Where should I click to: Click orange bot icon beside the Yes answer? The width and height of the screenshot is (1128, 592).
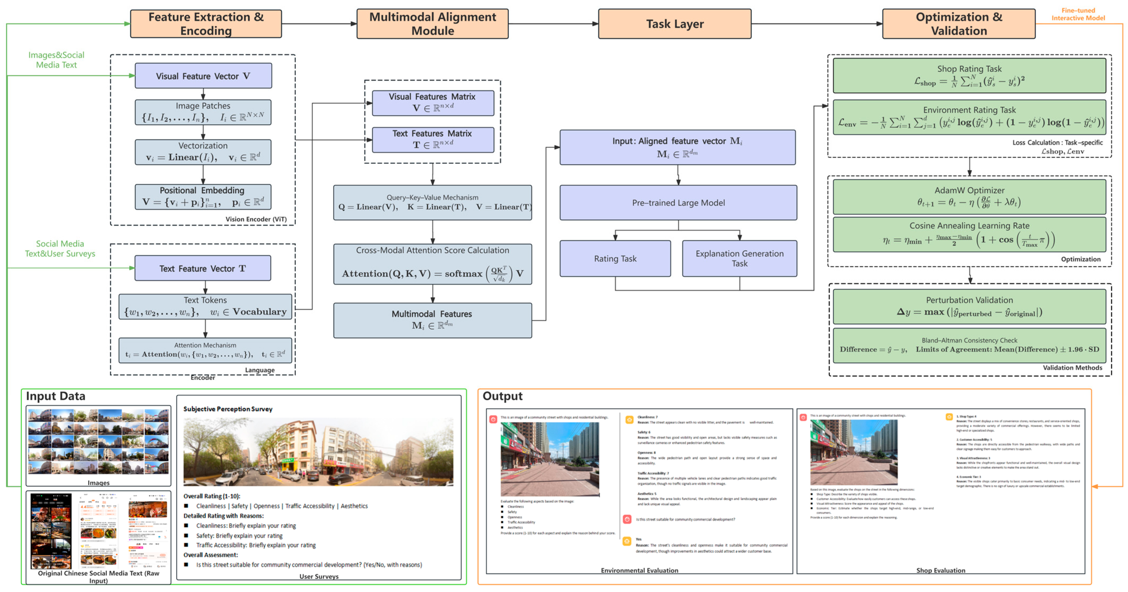click(x=627, y=542)
